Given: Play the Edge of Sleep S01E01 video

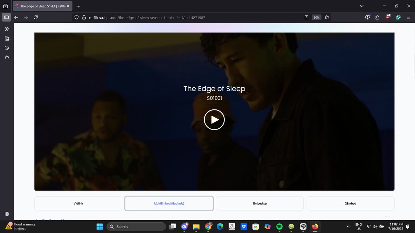Looking at the screenshot, I should [214, 120].
